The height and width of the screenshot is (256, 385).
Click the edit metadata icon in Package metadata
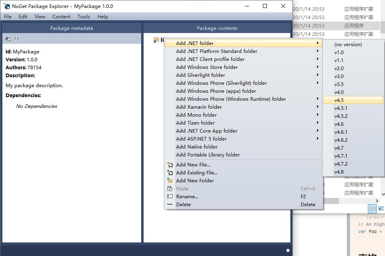pyautogui.click(x=8, y=39)
